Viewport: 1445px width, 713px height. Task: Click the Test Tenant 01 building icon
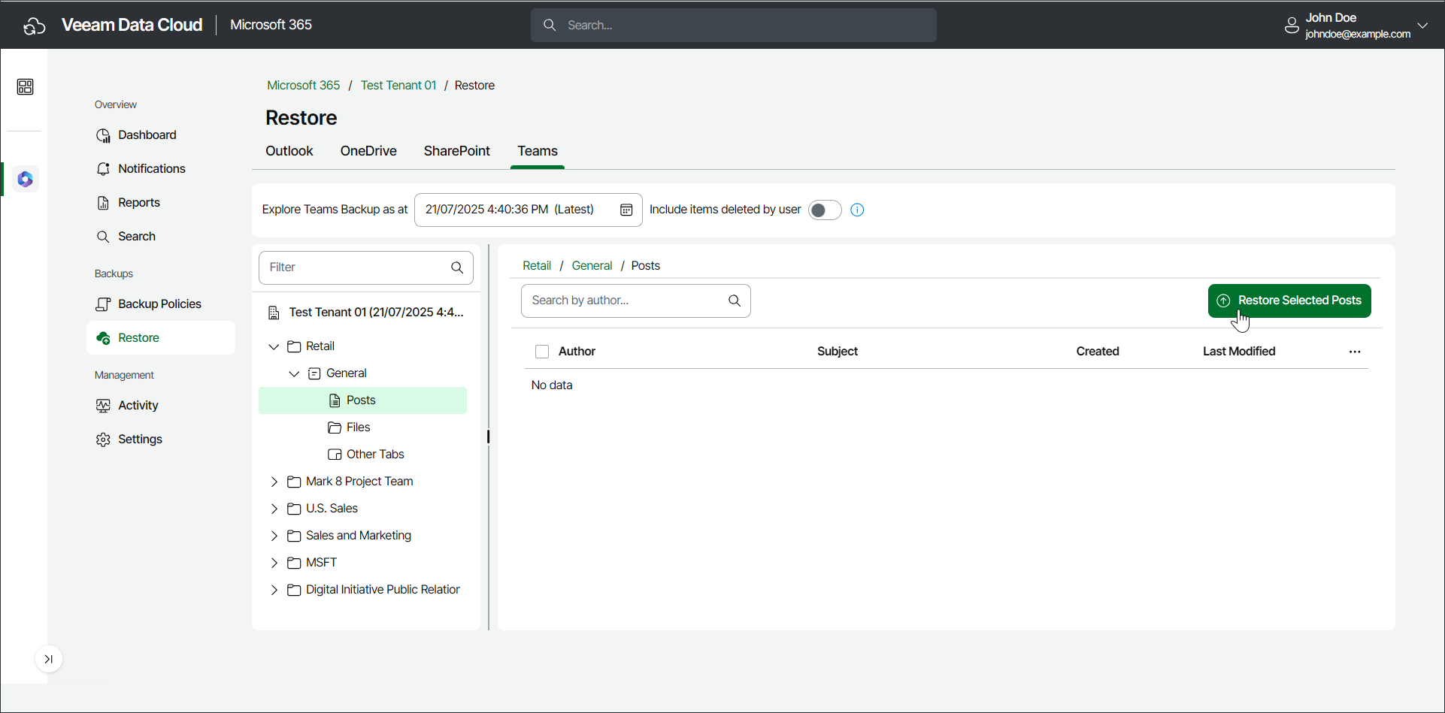click(274, 313)
